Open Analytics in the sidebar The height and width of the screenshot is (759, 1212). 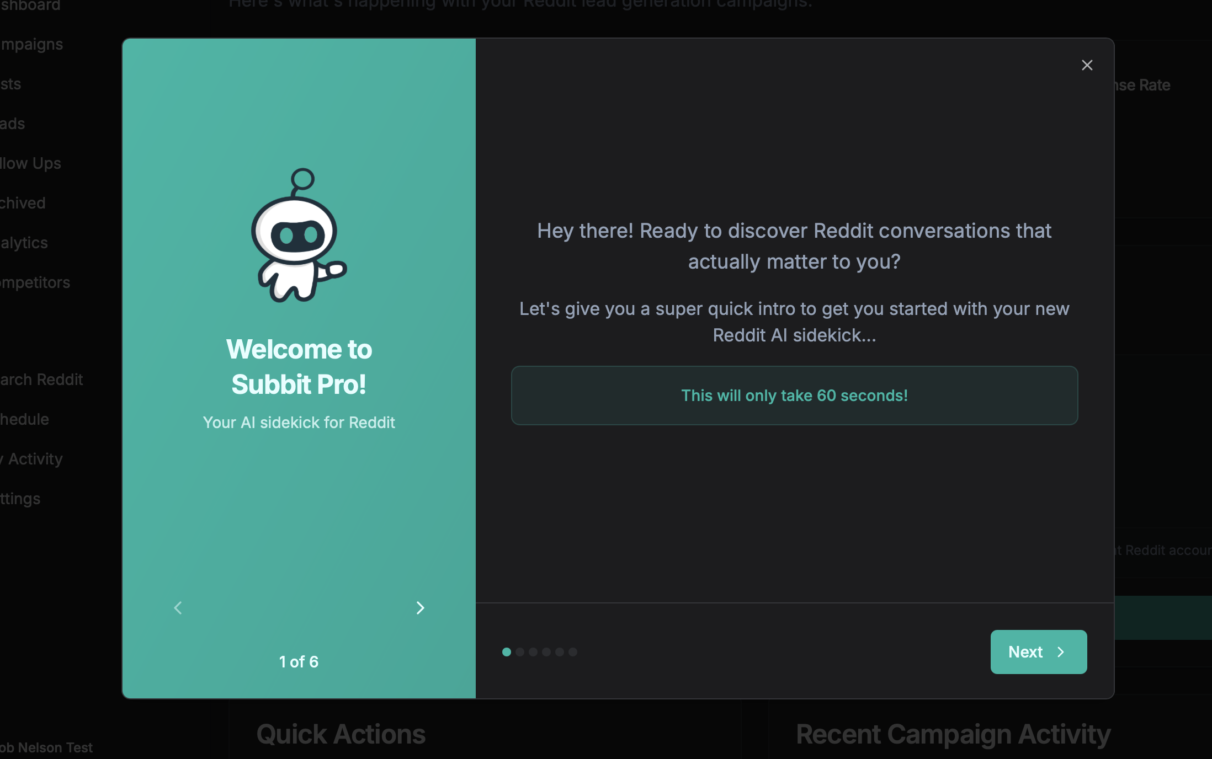[24, 243]
